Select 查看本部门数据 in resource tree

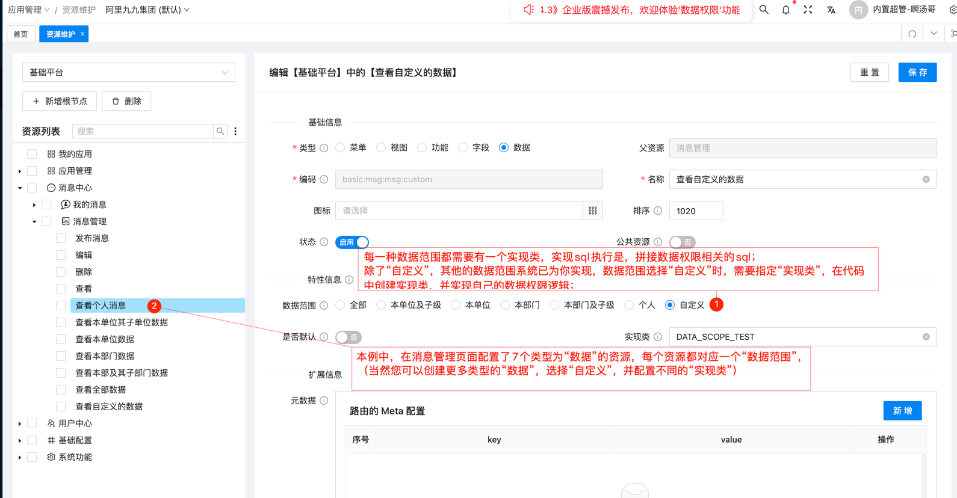point(105,356)
